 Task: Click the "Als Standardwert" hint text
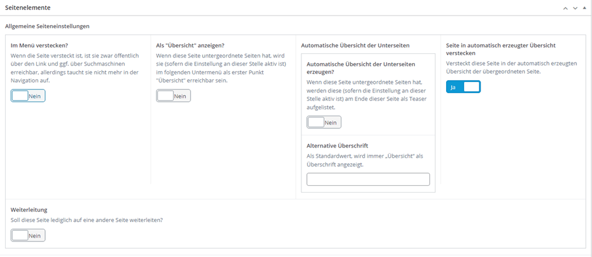click(365, 160)
